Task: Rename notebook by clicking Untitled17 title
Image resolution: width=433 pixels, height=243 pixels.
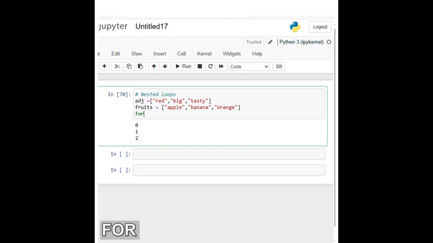Action: pos(152,26)
